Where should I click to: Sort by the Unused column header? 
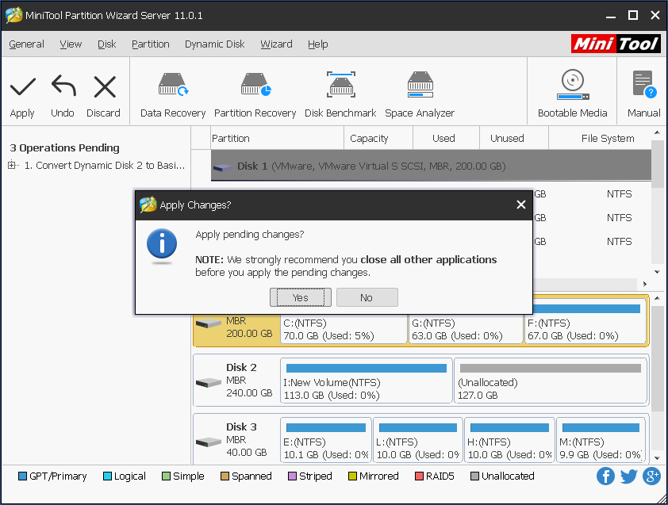coord(514,139)
